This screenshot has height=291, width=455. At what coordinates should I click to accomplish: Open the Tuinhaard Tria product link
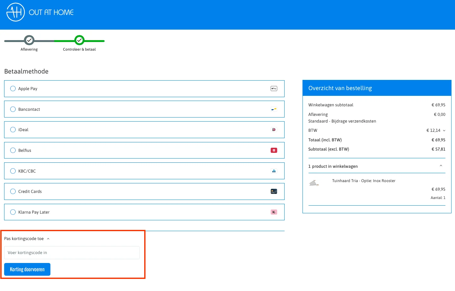tap(363, 181)
